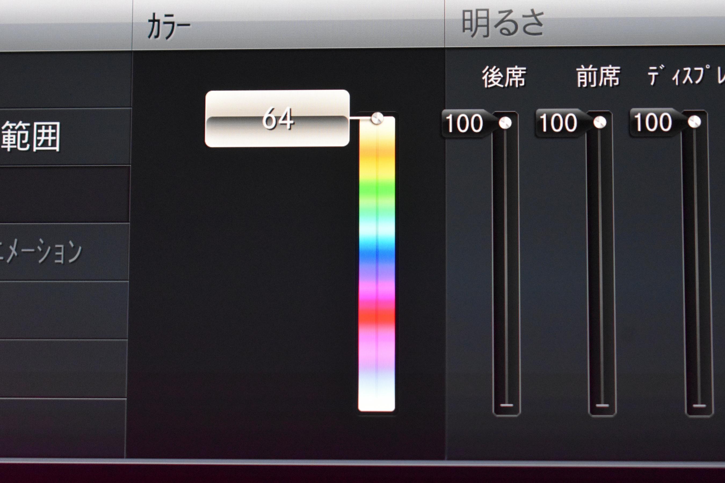Select the 明るさ header tab
Image resolution: width=725 pixels, height=483 pixels.
click(x=503, y=24)
